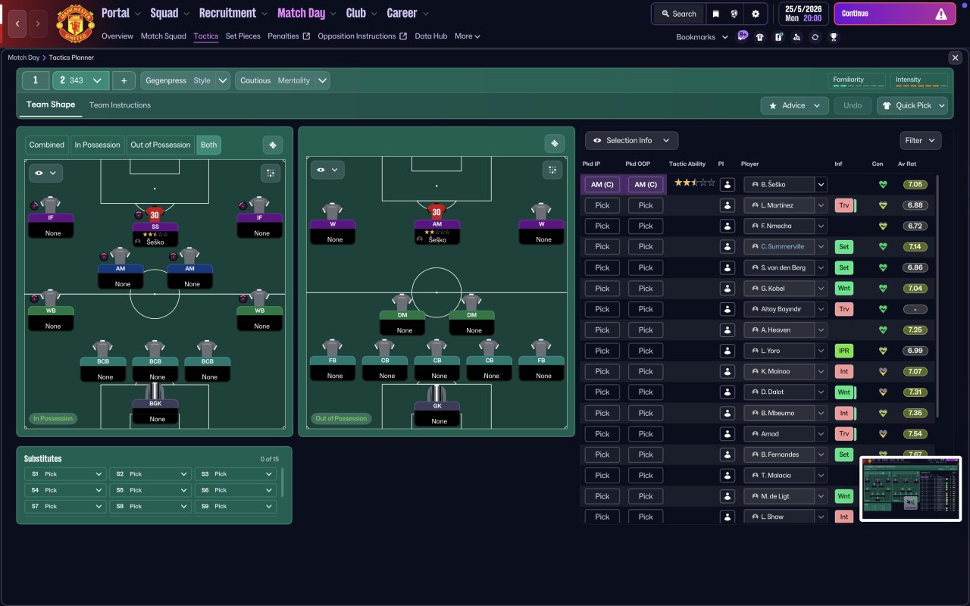Click the Familiarity progress indicator

[856, 81]
